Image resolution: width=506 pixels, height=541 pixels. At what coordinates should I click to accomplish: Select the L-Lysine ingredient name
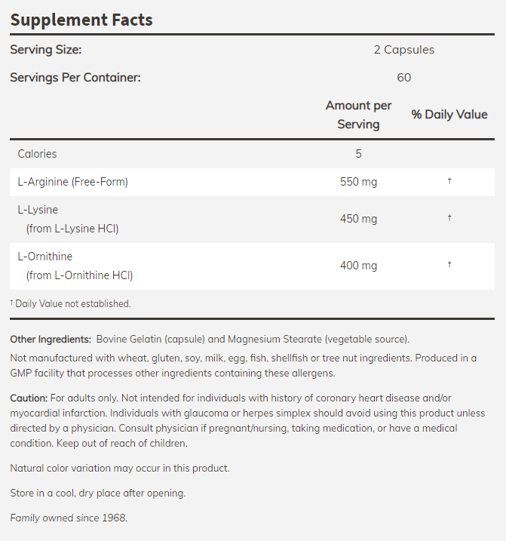[x=38, y=209]
